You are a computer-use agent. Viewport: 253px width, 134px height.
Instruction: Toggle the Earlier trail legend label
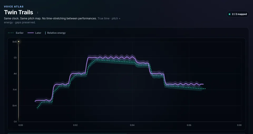tap(20, 33)
